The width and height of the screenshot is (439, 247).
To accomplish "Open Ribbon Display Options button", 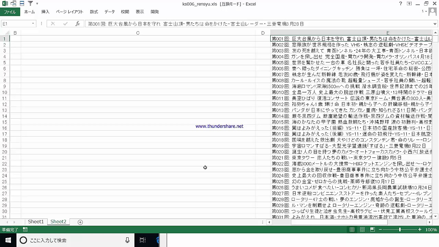I will [409, 4].
